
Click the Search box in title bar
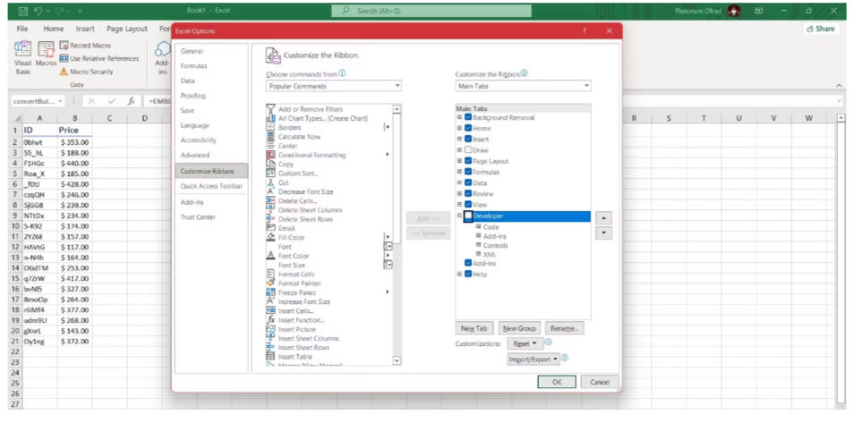[x=432, y=11]
